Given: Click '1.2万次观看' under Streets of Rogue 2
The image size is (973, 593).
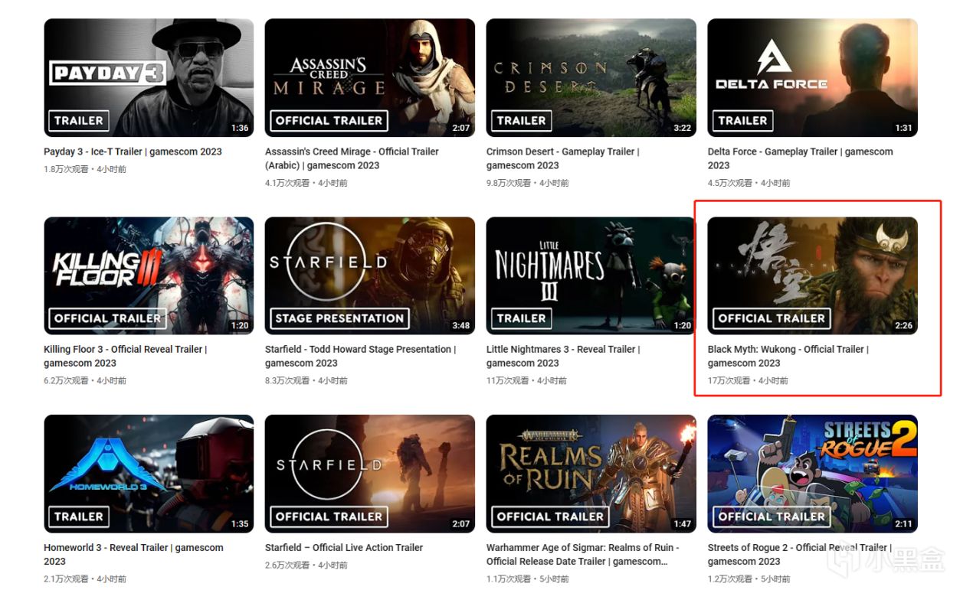Looking at the screenshot, I should click(731, 579).
